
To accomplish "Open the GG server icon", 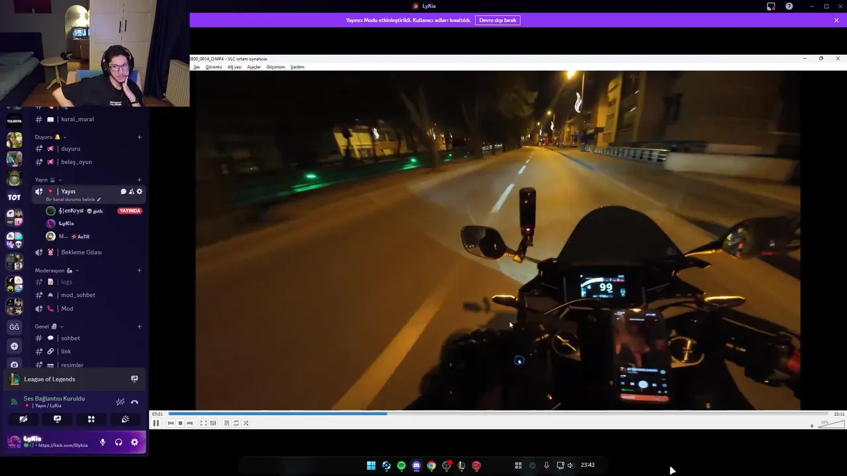I will [x=14, y=327].
